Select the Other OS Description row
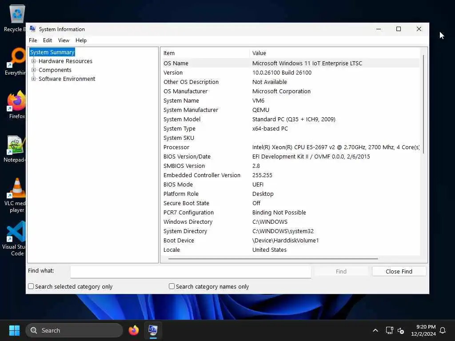 pyautogui.click(x=291, y=82)
